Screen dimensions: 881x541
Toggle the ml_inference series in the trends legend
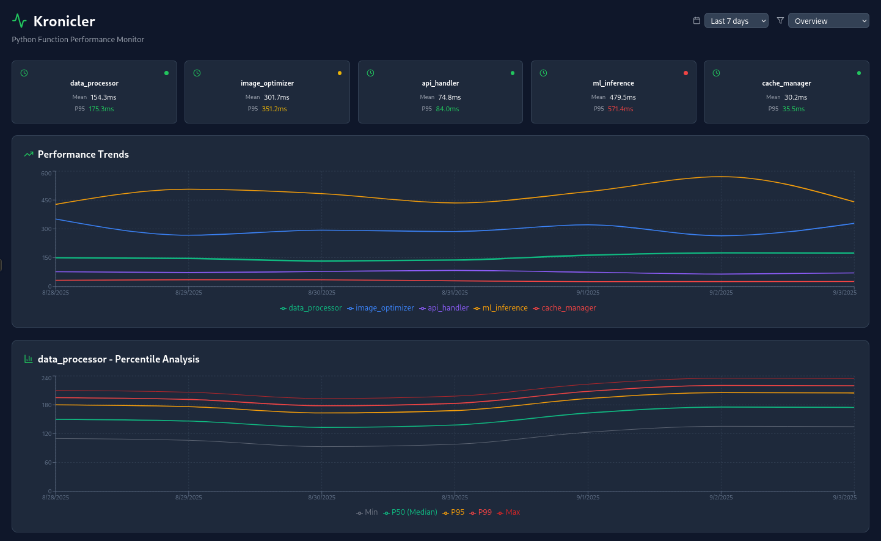pos(500,308)
